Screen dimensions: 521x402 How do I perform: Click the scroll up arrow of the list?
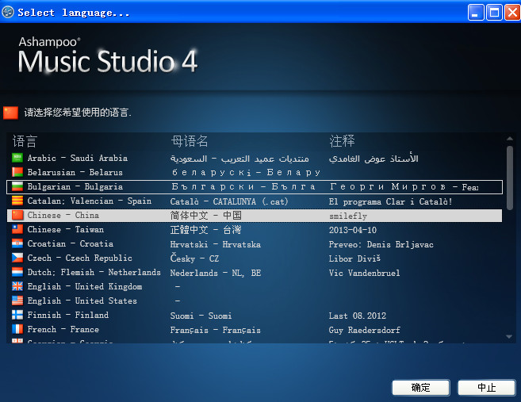509,139
